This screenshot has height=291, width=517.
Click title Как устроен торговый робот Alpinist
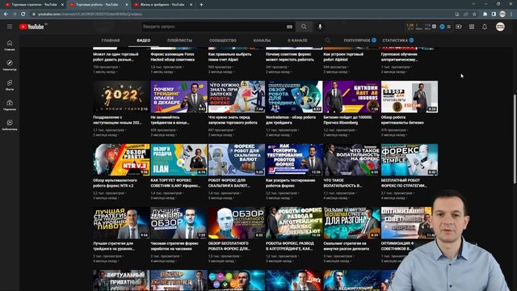click(x=343, y=57)
